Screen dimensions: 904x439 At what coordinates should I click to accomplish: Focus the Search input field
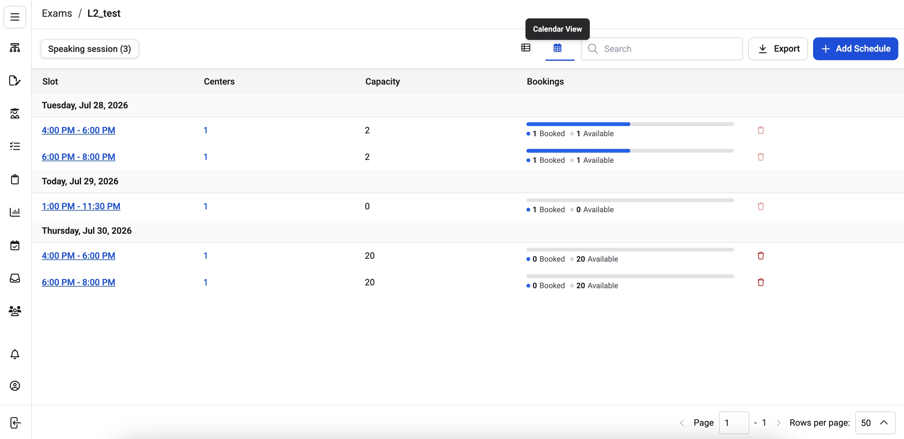tap(661, 48)
